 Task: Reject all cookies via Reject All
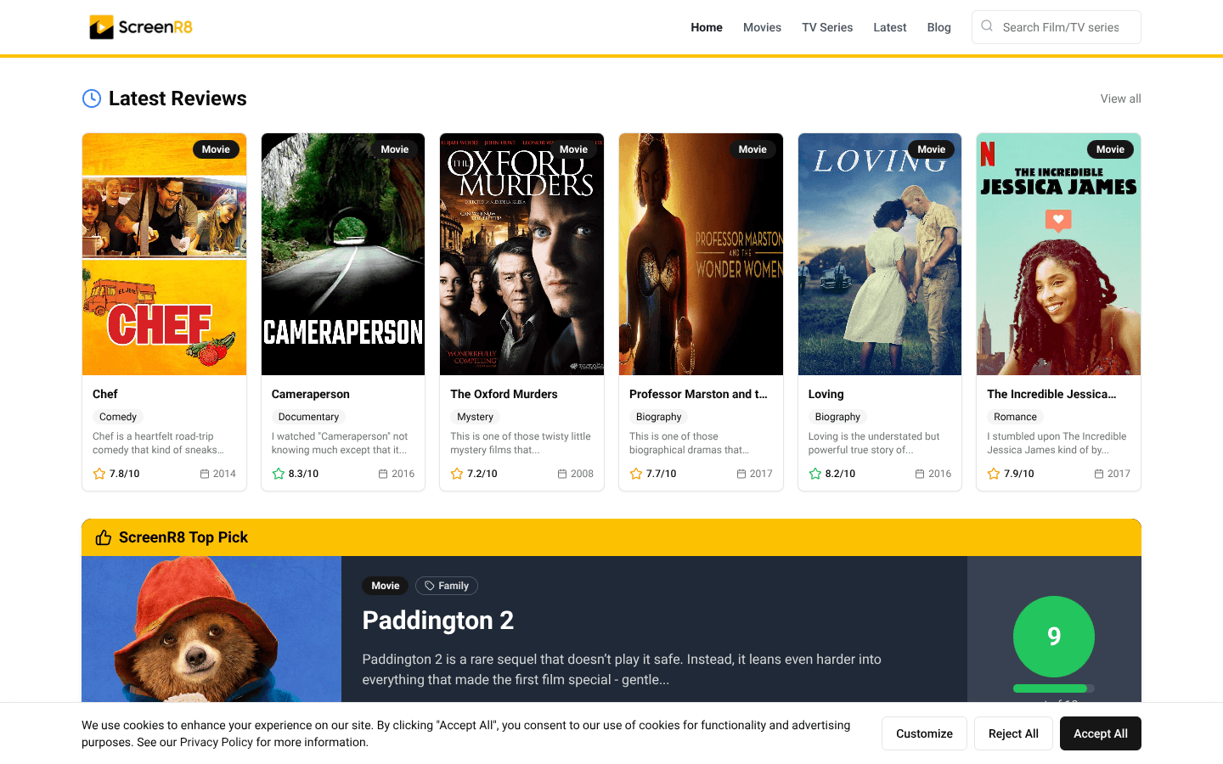1013,733
